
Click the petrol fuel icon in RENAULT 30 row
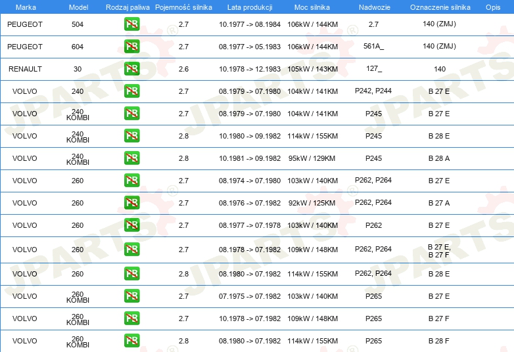coord(131,68)
